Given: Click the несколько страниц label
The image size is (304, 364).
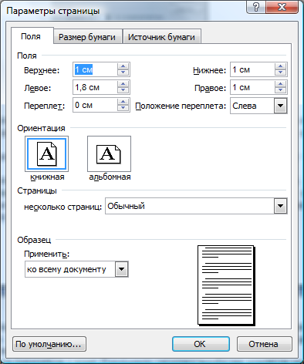Looking at the screenshot, I should 63,207.
